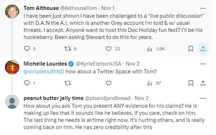
Task: Open the @simpletruthND mention link
Action: click(44, 72)
